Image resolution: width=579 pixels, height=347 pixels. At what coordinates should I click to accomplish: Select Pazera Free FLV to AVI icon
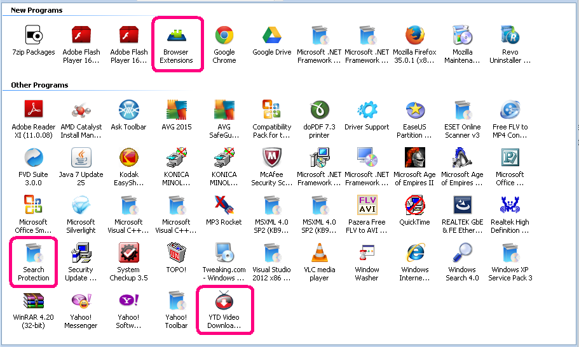367,205
